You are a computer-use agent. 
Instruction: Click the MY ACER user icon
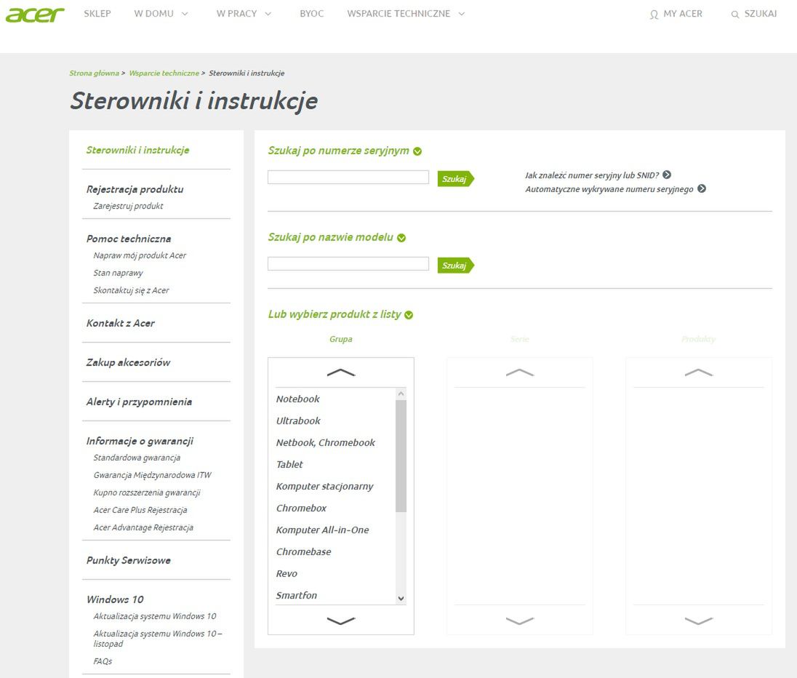coord(654,15)
